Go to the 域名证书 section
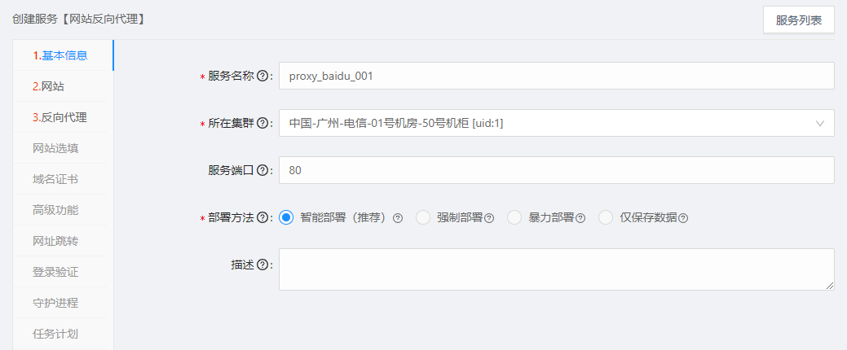This screenshot has width=847, height=350. [55, 179]
